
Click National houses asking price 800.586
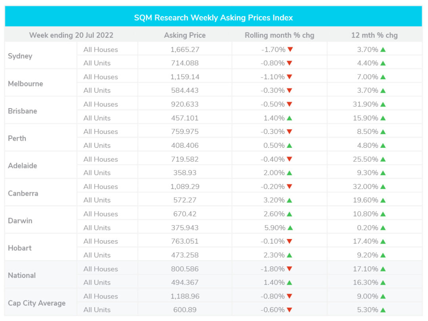(185, 269)
